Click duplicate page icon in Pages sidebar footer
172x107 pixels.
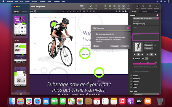tap(21, 94)
